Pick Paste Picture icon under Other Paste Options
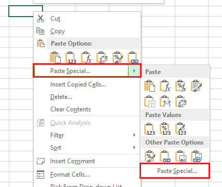This screenshot has width=222, height=187. point(181,156)
